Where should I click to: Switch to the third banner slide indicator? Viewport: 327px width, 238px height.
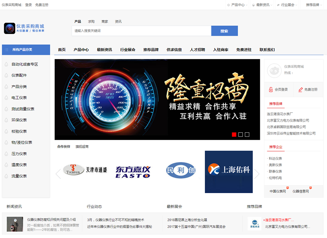tap(247, 134)
